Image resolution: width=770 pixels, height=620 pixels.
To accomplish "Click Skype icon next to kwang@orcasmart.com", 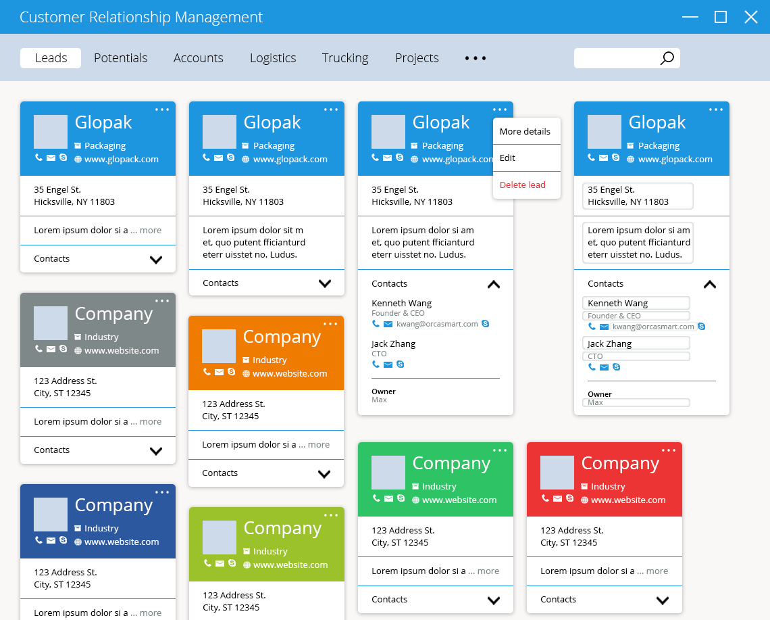I will pos(486,324).
